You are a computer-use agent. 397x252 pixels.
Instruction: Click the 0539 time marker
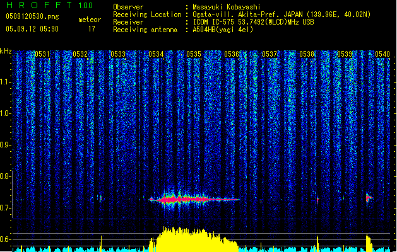(345, 54)
